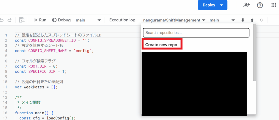
Task: Open the GitHub assistant settings gear
Action: tap(261, 20)
